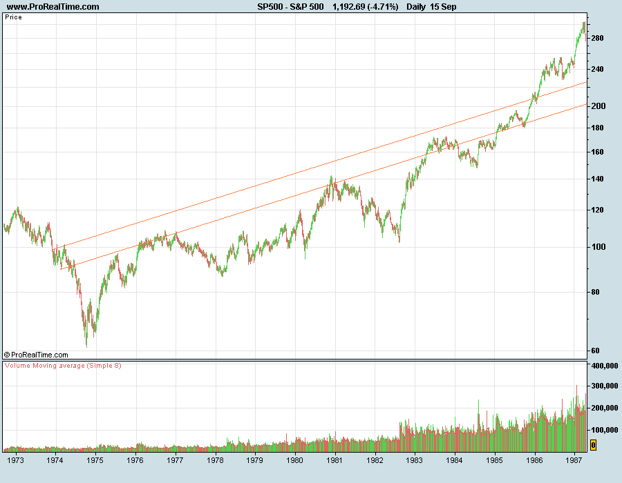622x483 pixels.
Task: Click the 140 price axis label
Action: pyautogui.click(x=597, y=179)
